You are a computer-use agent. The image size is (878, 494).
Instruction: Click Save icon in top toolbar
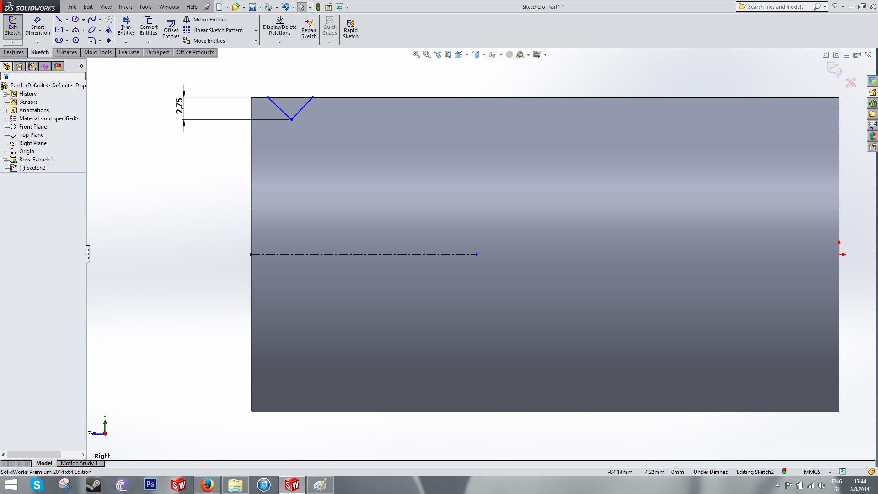[x=252, y=7]
